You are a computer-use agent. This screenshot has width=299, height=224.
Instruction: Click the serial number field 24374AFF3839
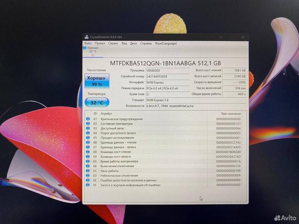168,76
